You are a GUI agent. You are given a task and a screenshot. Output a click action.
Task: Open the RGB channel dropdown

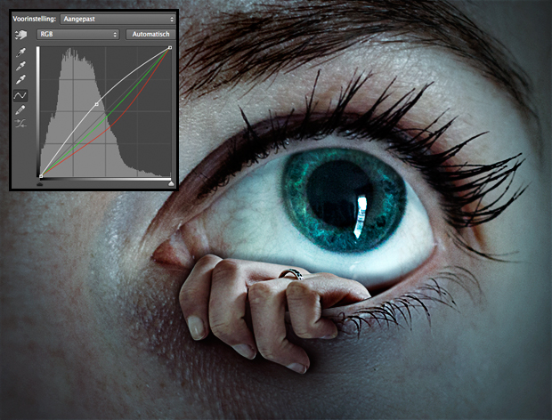(78, 34)
